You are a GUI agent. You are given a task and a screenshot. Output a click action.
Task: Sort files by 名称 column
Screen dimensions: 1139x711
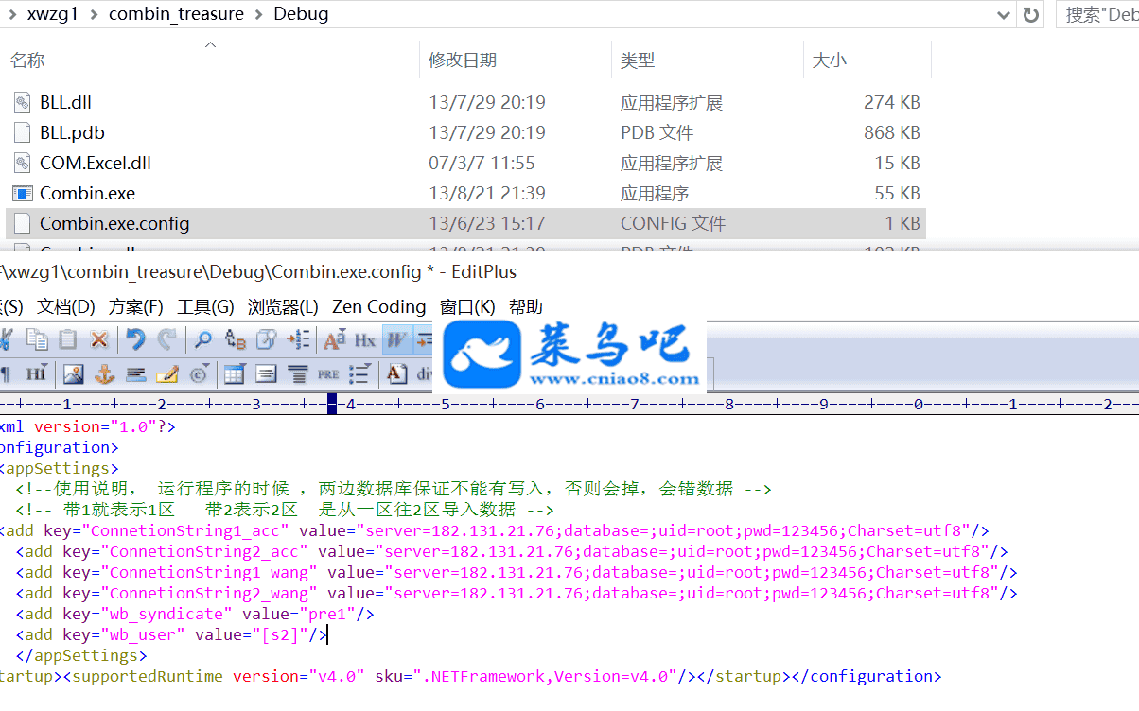pos(27,60)
